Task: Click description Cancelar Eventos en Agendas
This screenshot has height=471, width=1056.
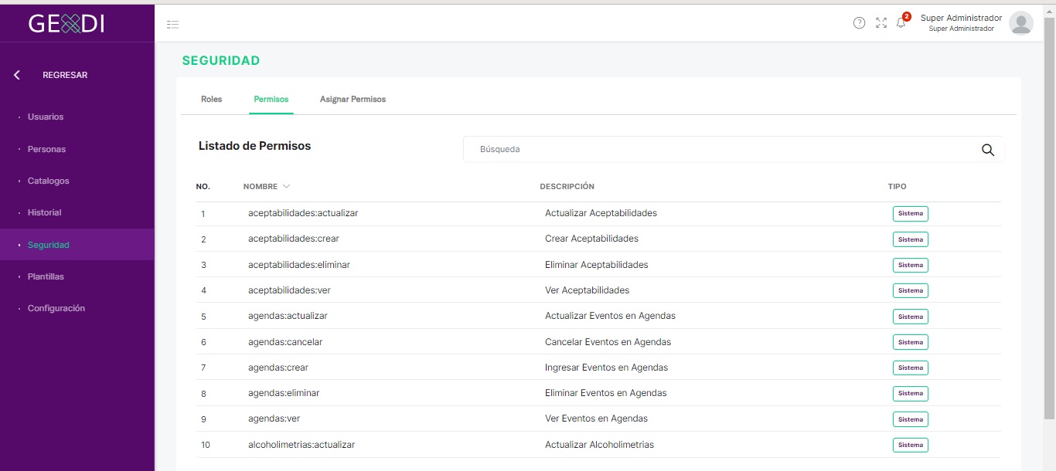Action: [x=608, y=342]
